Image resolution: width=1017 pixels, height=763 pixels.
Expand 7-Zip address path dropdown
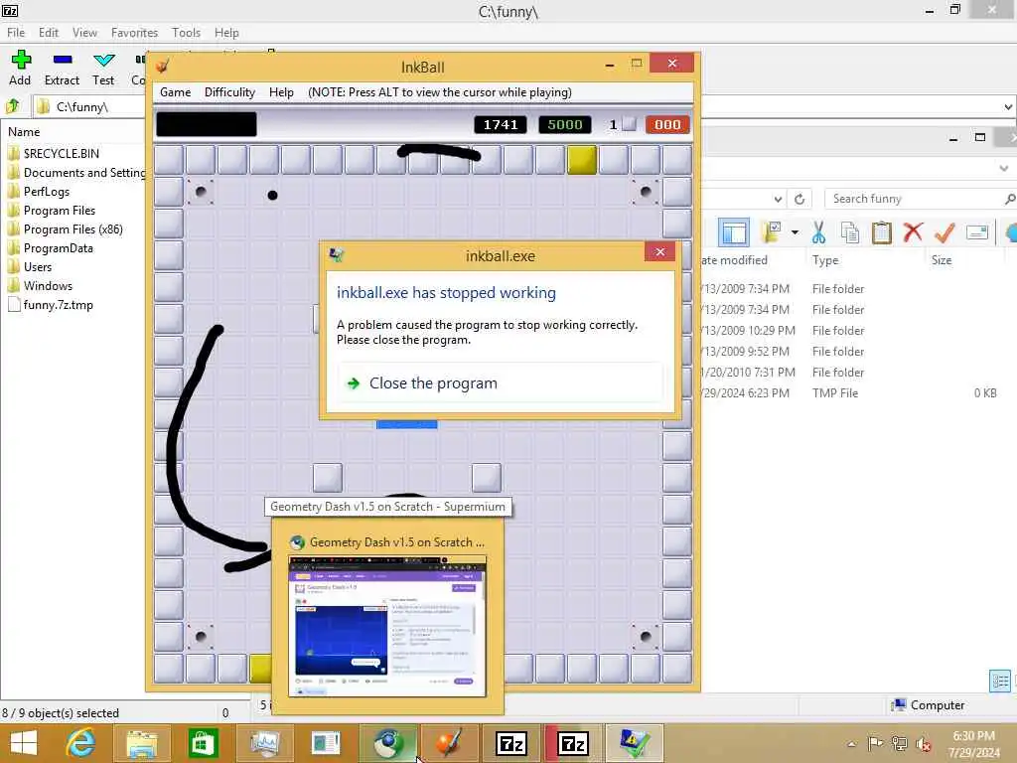[1008, 106]
